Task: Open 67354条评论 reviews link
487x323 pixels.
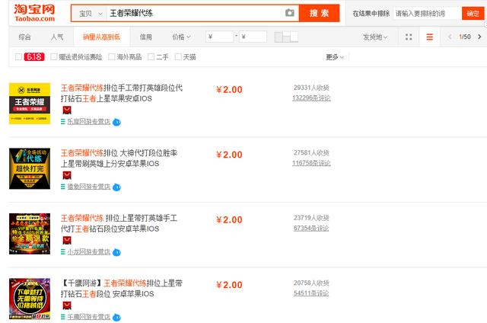Action: click(x=311, y=228)
